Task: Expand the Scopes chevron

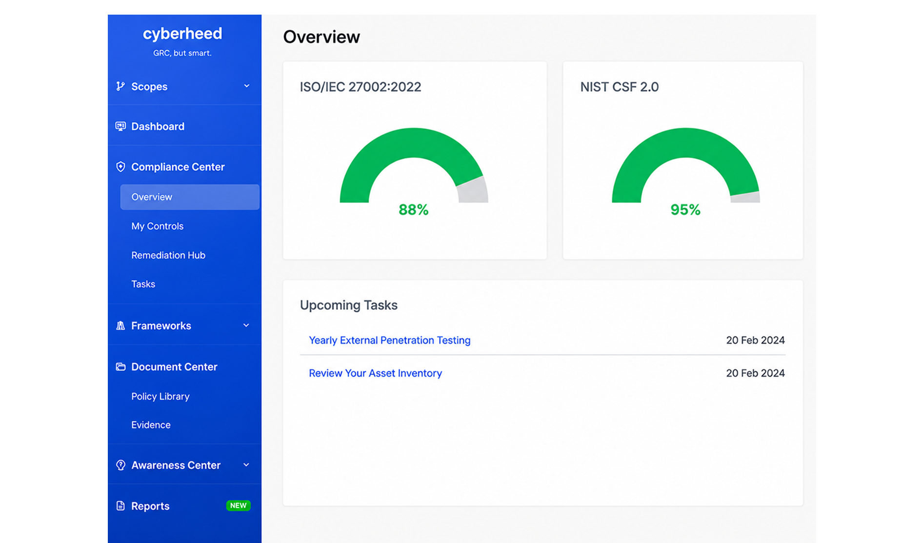Action: coord(246,86)
